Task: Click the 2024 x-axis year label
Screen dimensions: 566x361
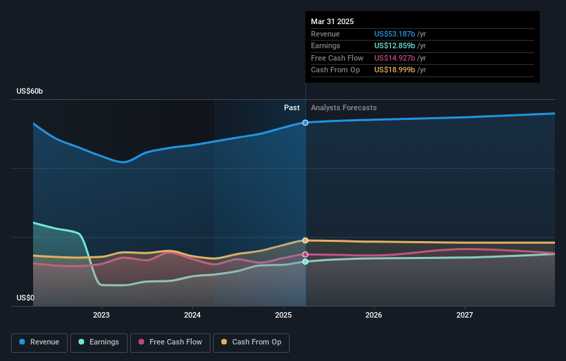Action: (192, 315)
